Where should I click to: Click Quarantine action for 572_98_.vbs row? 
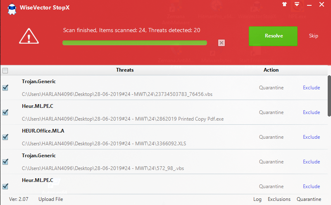click(271, 162)
